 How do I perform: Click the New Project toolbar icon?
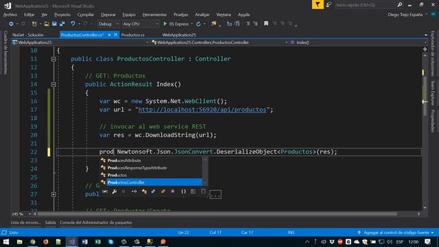(x=34, y=24)
